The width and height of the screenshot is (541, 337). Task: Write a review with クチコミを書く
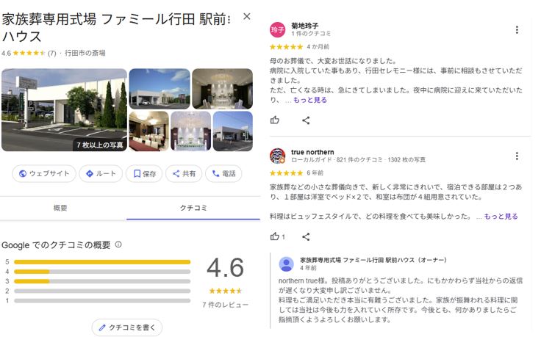(x=127, y=327)
